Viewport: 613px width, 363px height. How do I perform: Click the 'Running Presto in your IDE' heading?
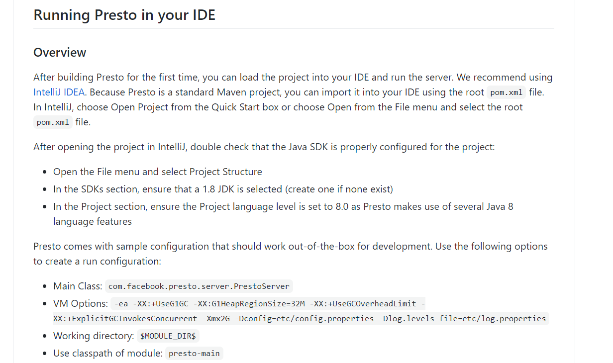click(124, 15)
